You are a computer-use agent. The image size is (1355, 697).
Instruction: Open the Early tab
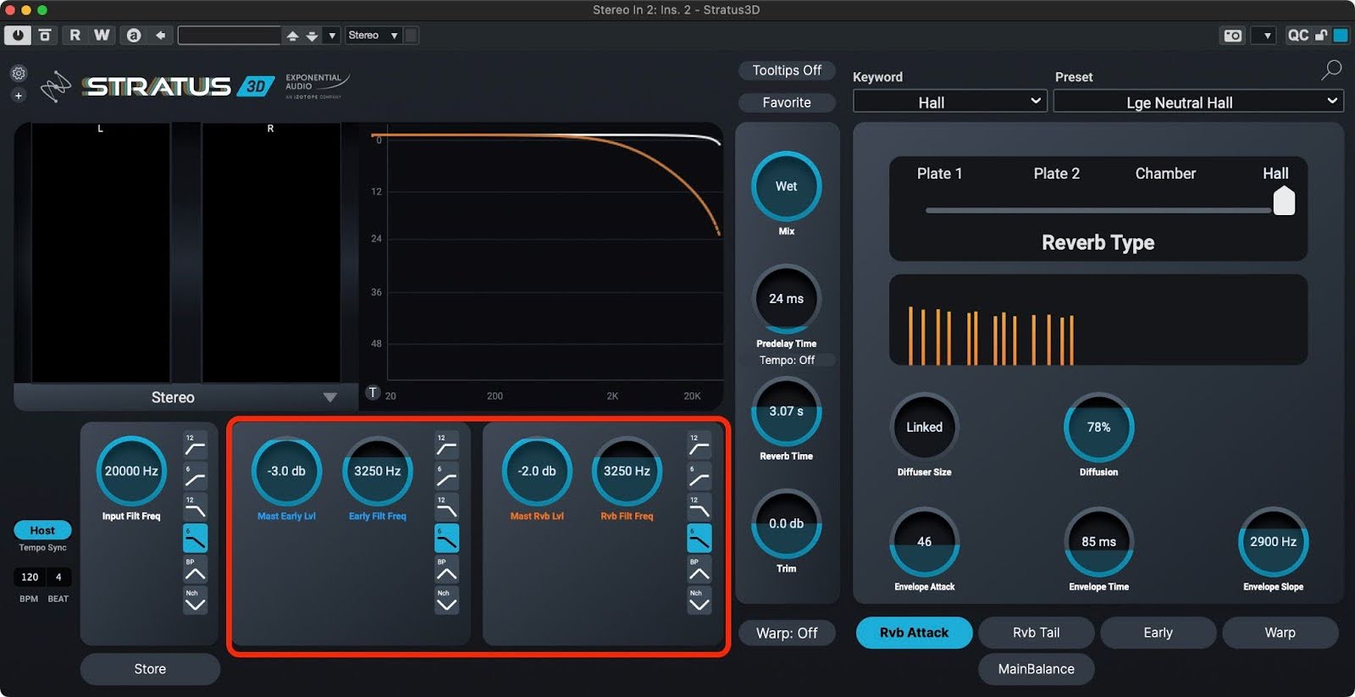(x=1158, y=633)
